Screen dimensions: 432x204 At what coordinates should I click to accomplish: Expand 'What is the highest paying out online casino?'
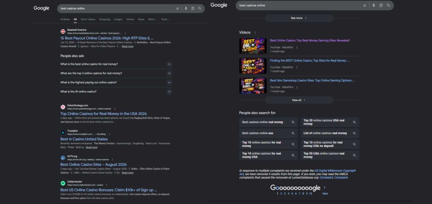pyautogui.click(x=169, y=82)
